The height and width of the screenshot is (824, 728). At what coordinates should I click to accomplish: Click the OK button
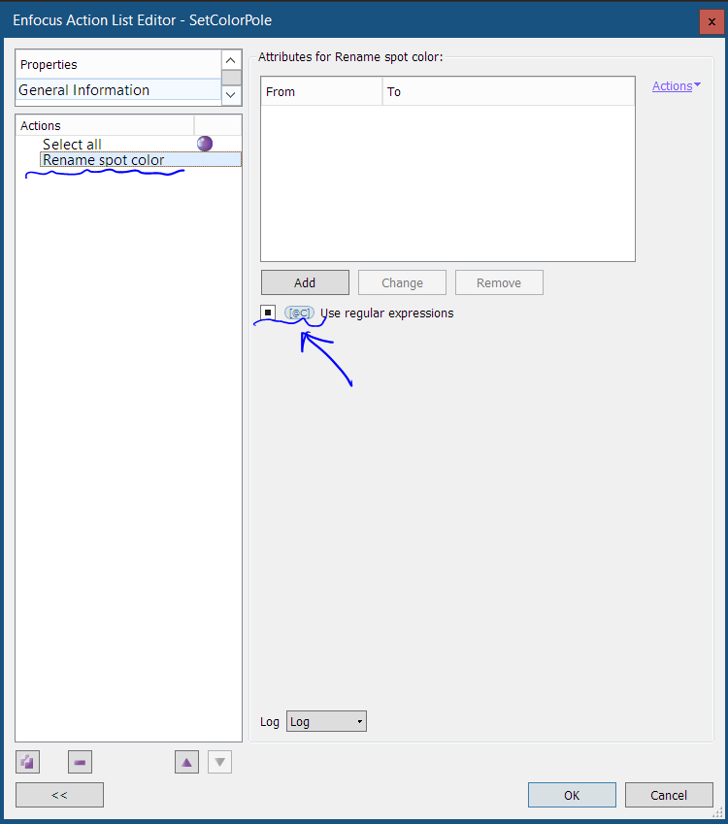point(572,795)
